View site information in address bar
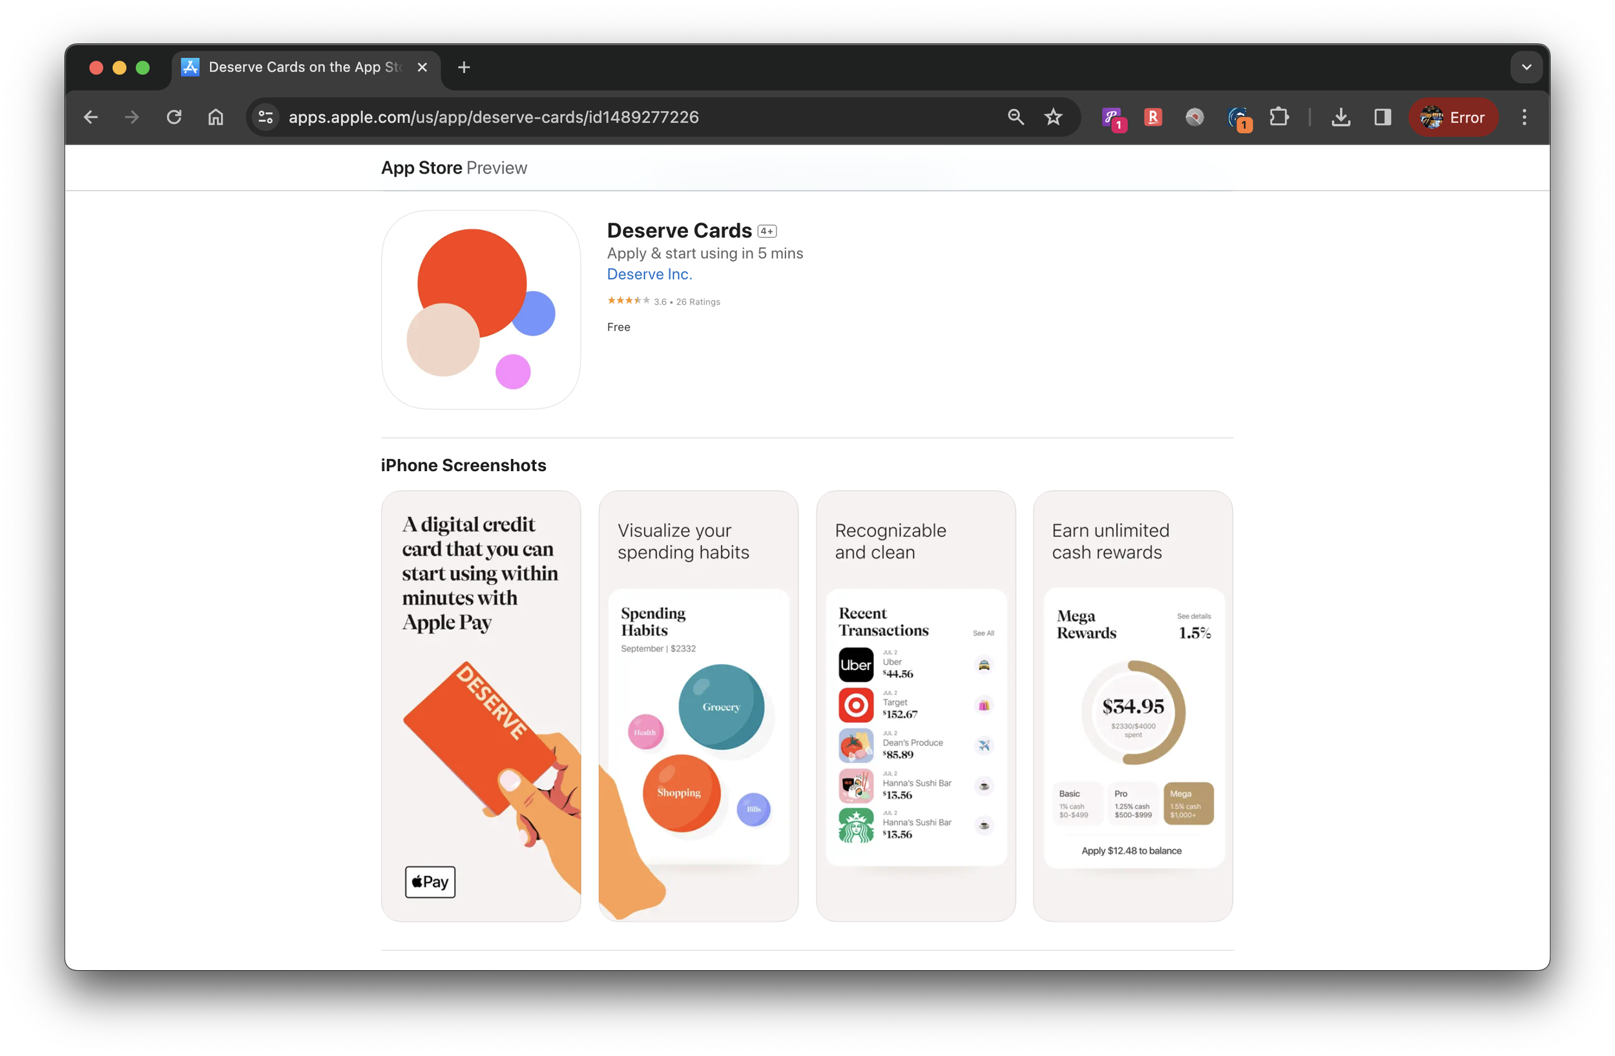Image resolution: width=1615 pixels, height=1056 pixels. tap(266, 117)
